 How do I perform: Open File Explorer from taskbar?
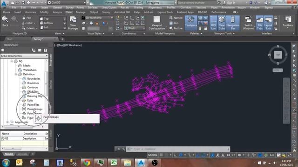[127, 163]
